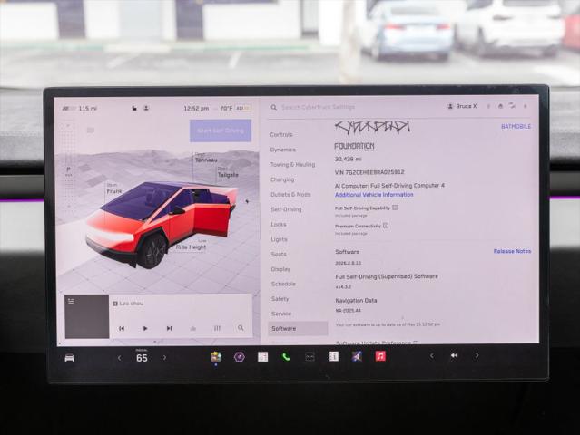
Task: Increase cabin temperature with right arrow
Action: 164,357
